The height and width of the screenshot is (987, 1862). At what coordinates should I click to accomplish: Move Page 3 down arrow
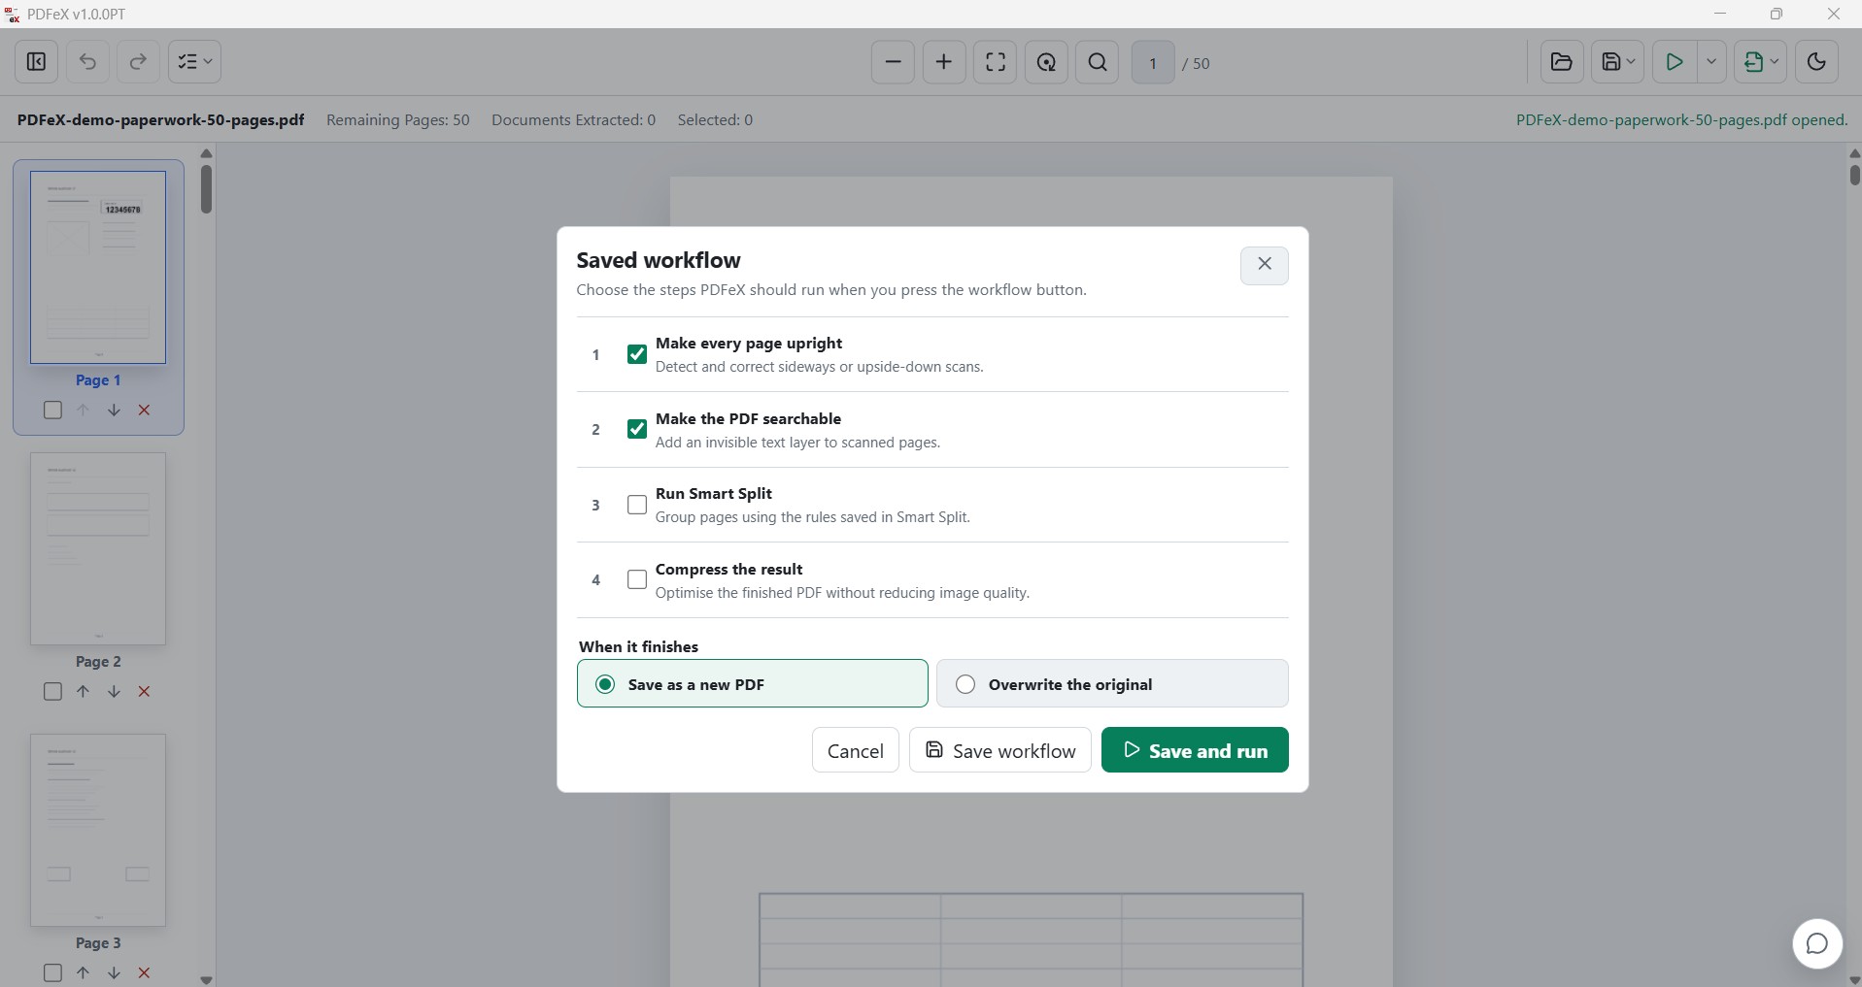114,972
